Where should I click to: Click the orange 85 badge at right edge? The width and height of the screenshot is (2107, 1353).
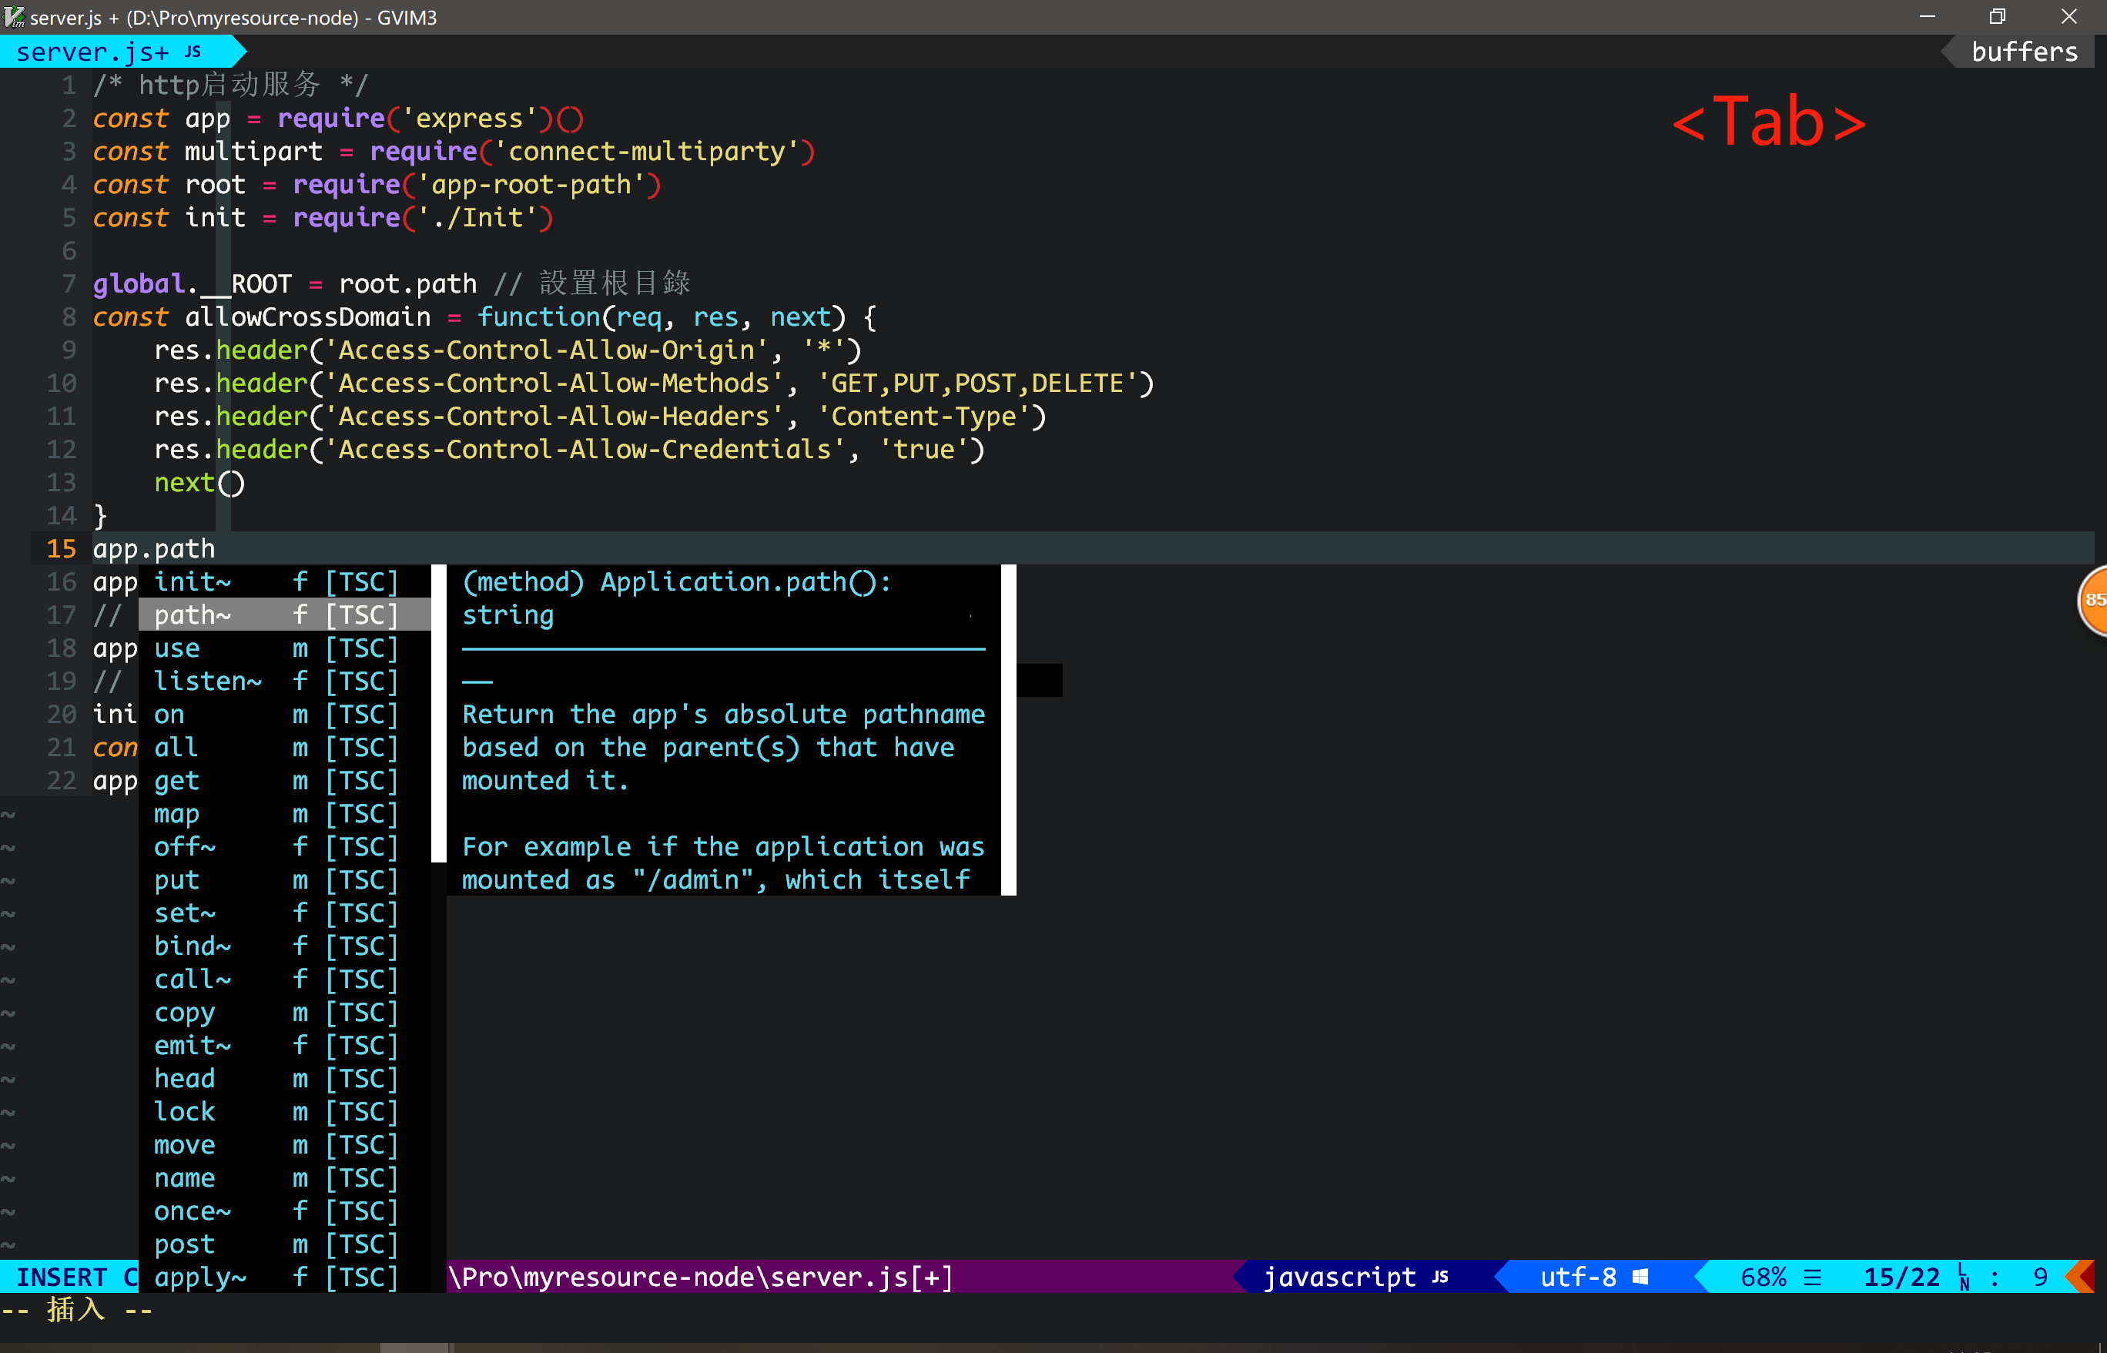coord(2094,600)
